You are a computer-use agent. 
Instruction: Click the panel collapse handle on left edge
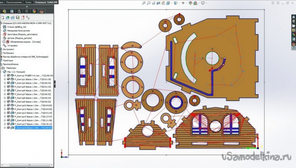(56, 84)
